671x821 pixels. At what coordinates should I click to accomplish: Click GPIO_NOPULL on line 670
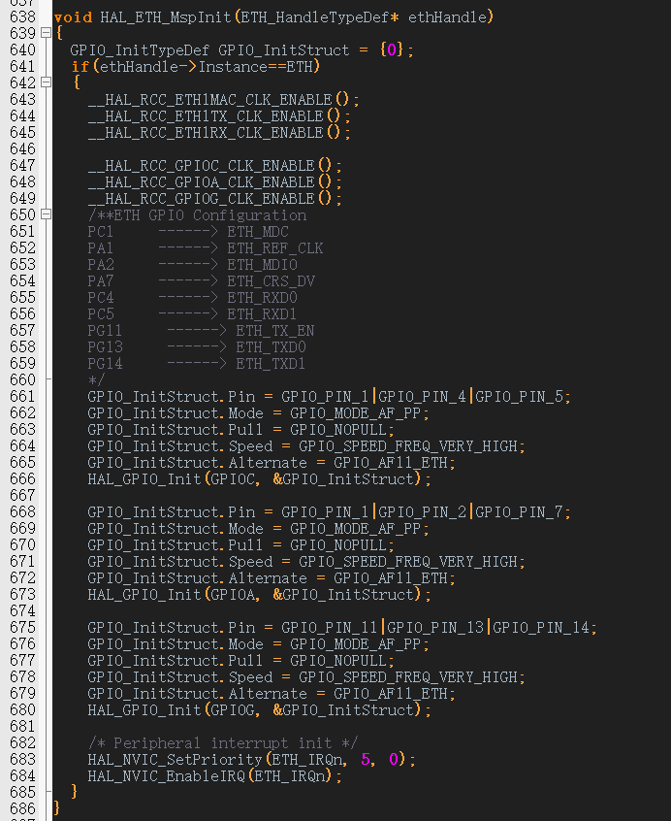[338, 545]
